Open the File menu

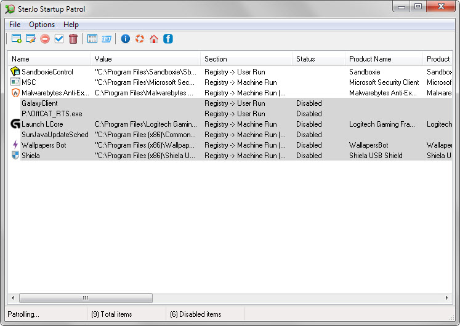[15, 25]
